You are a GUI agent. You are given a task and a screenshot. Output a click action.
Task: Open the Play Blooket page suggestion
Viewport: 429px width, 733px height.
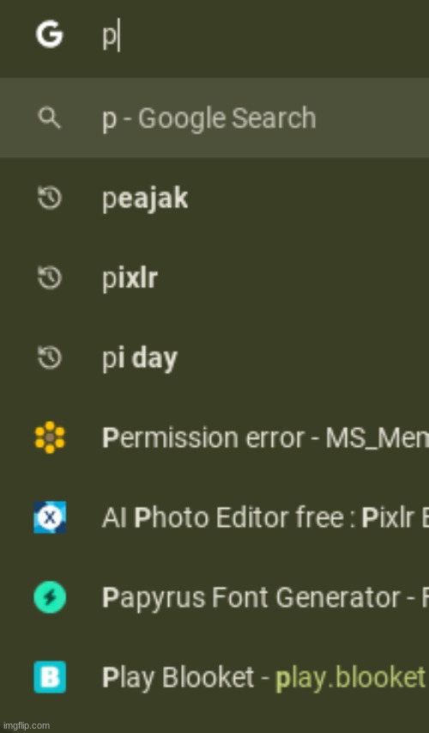214,677
